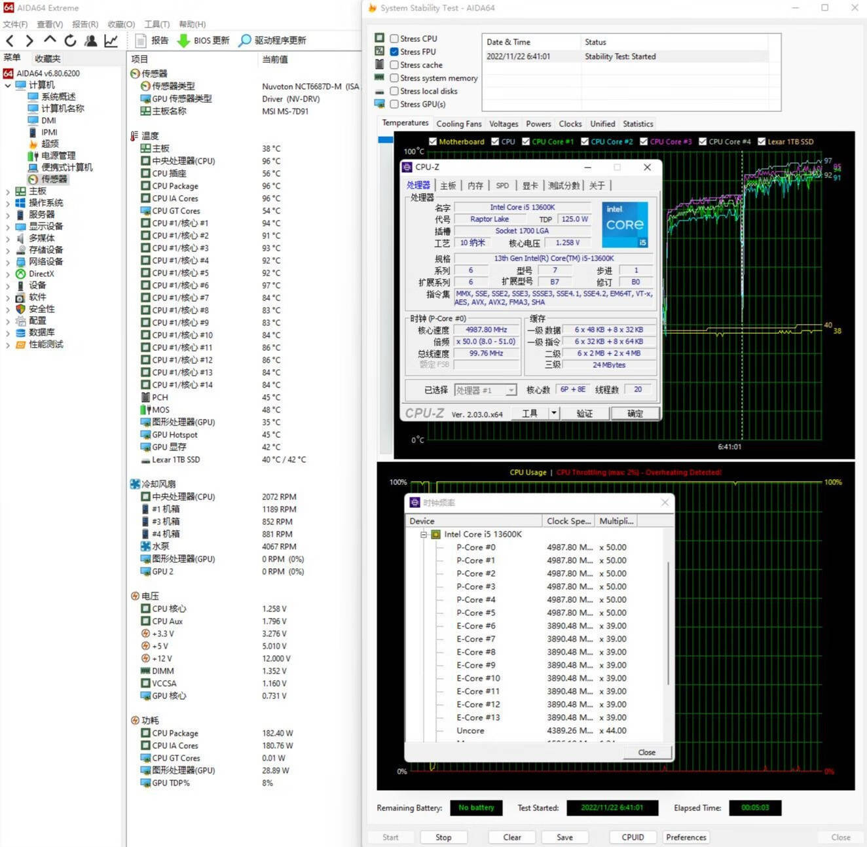Image resolution: width=867 pixels, height=847 pixels.
Task: Click the Clock Spe... column header
Action: point(568,521)
